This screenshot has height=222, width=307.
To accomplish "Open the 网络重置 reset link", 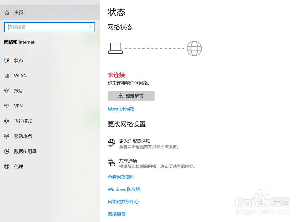I will [x=117, y=214].
